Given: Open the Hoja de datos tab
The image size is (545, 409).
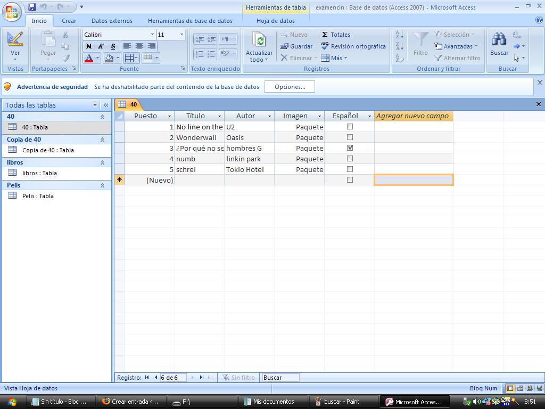Looking at the screenshot, I should click(x=275, y=20).
